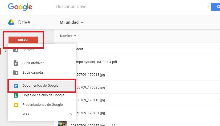Expand the sidebar tree triangle left of menu

5,51
